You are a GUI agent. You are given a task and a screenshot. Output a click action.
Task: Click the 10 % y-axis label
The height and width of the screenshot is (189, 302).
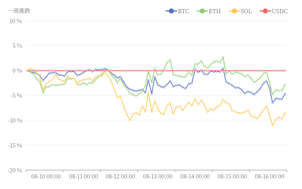[x=15, y=21]
